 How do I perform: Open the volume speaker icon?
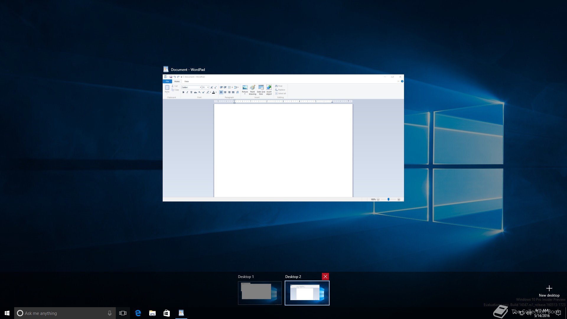click(x=529, y=313)
